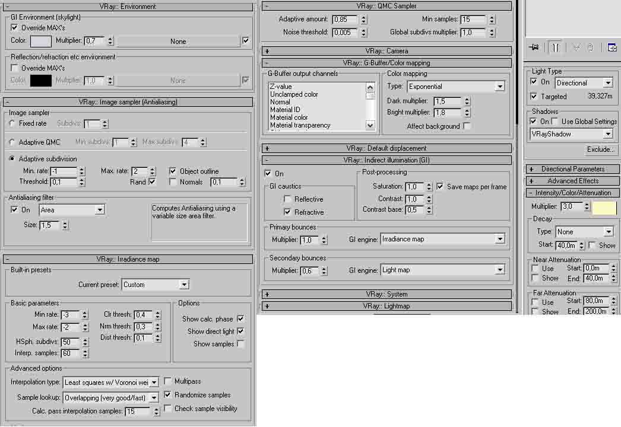
Task: Select Fixed rate image sampler
Action: 12,123
